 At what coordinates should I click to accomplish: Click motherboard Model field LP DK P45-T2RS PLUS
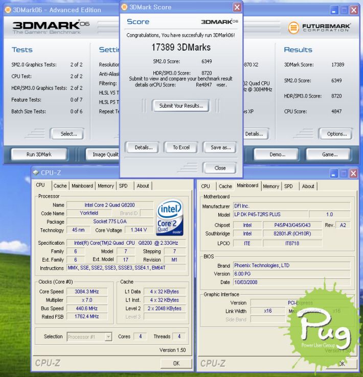(x=270, y=215)
